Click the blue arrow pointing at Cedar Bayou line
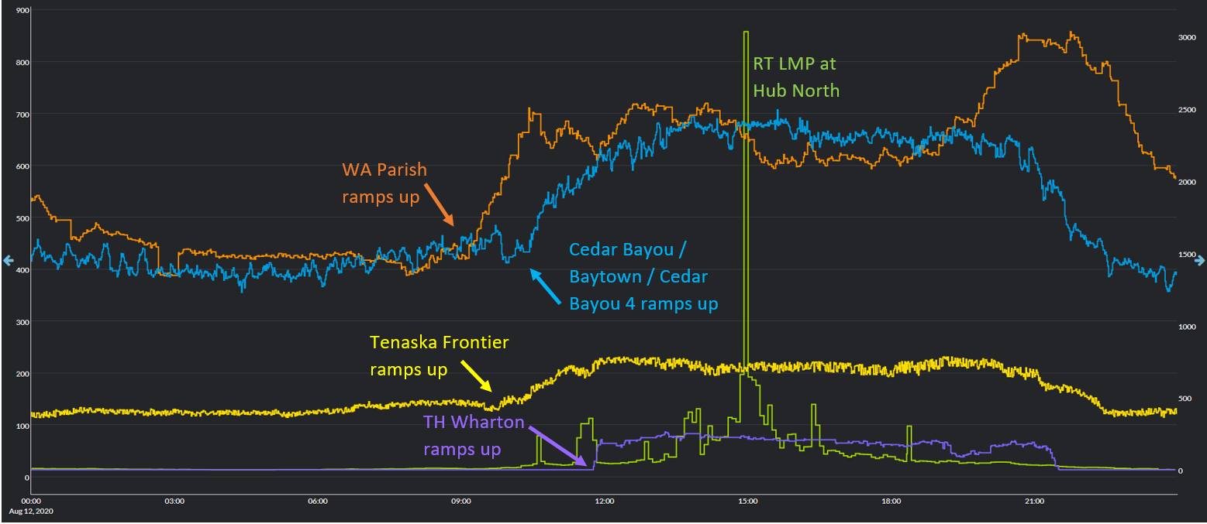1207x524 pixels. click(545, 286)
